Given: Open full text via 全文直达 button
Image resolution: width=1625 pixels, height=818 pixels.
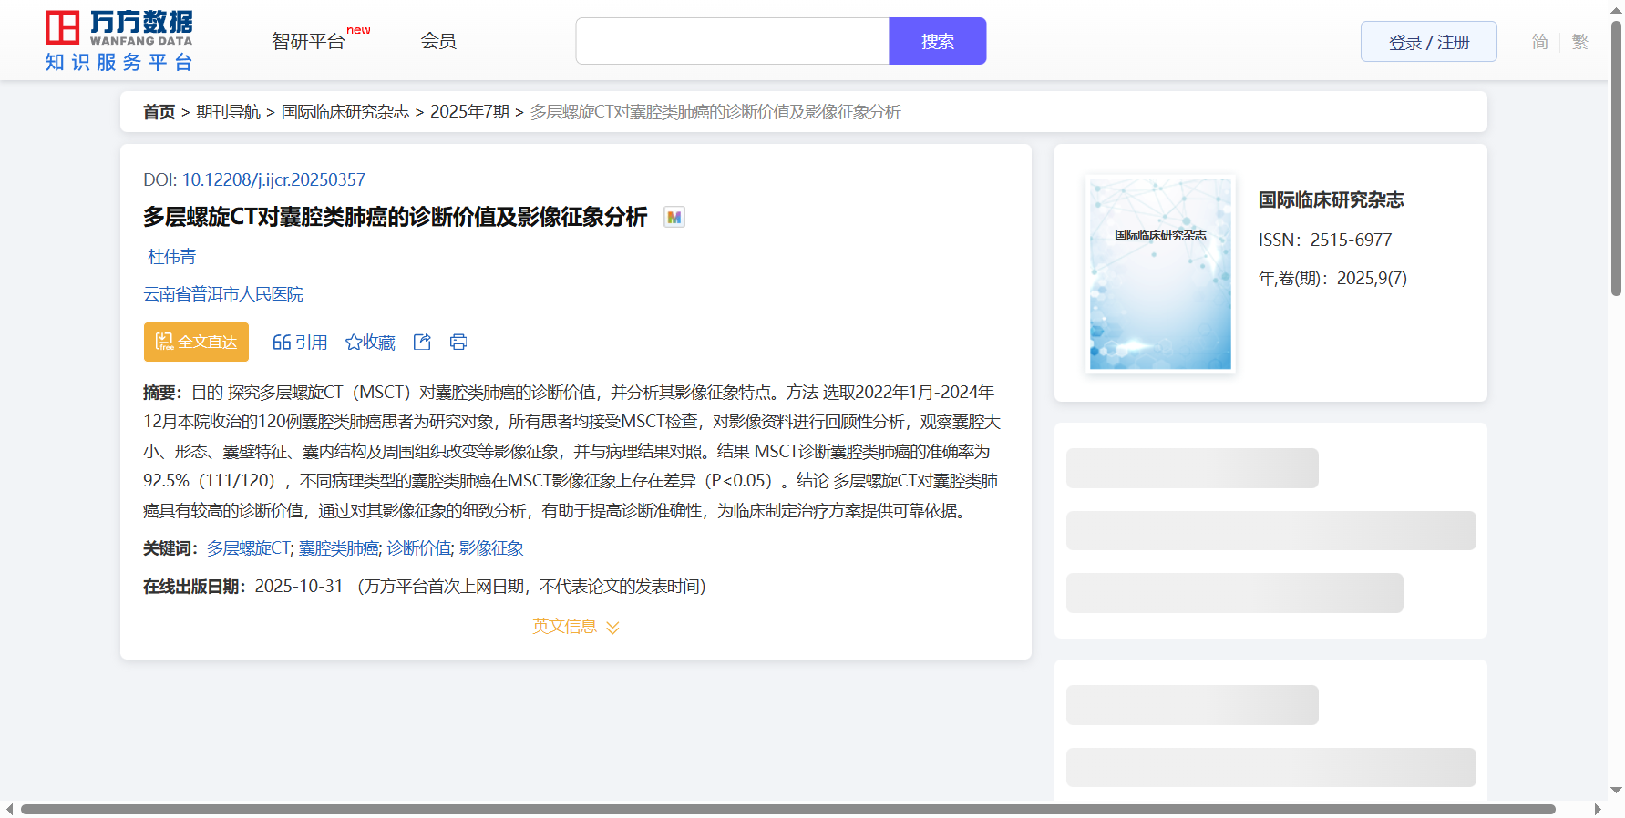Looking at the screenshot, I should [x=196, y=342].
